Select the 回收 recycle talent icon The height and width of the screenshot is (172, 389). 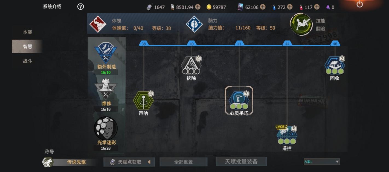pos(335,65)
